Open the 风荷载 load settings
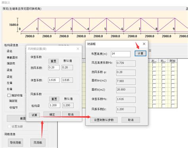Viewport: 188px width, 148px height. coord(38,142)
